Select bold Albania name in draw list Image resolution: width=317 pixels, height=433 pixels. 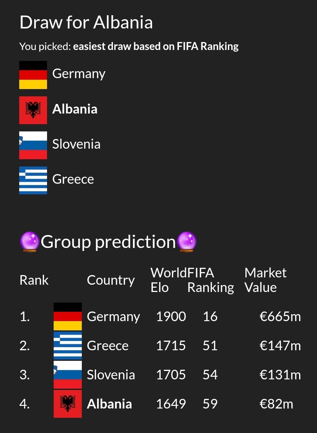tap(75, 109)
